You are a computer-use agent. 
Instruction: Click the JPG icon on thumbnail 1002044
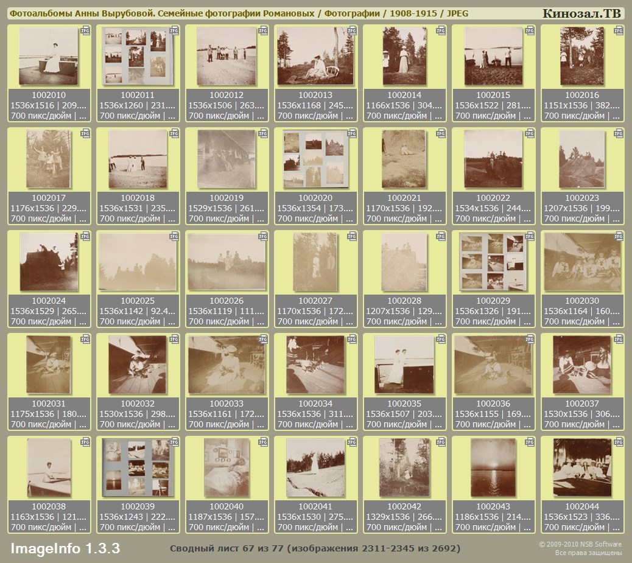click(619, 442)
